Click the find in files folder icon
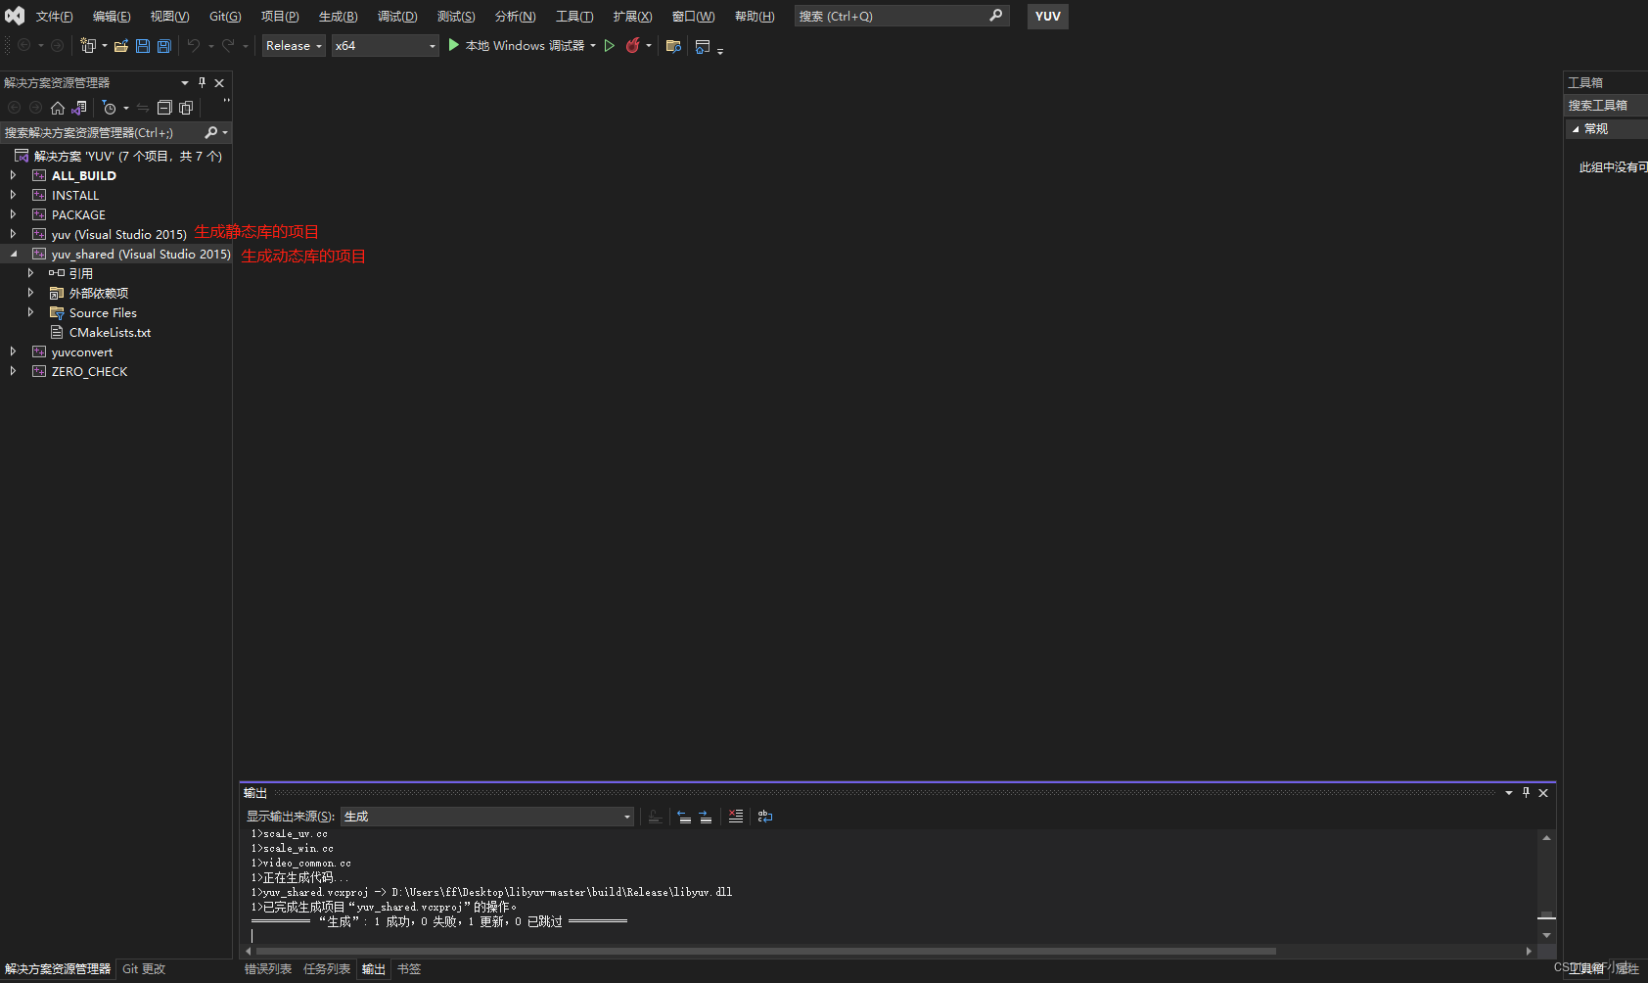Screen dimensions: 1648x983 673,46
